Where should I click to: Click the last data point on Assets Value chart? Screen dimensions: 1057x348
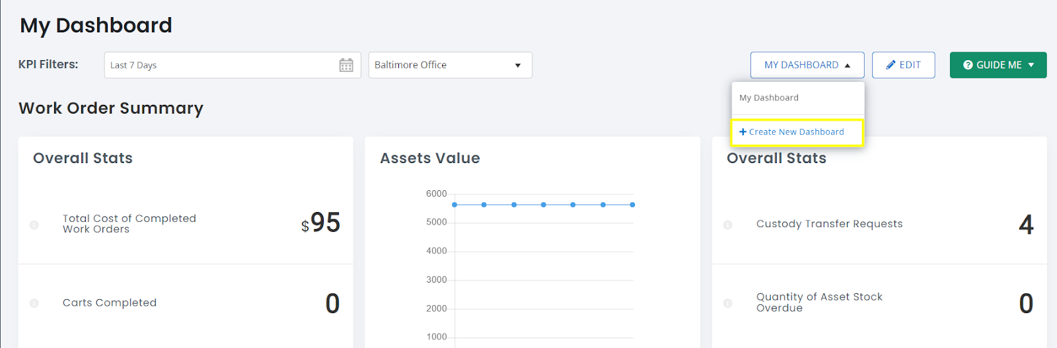pyautogui.click(x=632, y=205)
